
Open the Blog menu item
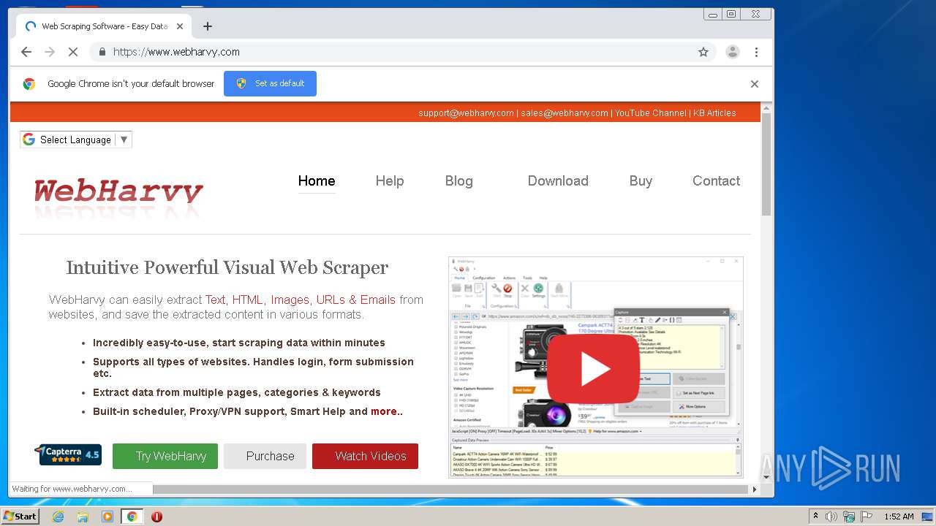tap(459, 181)
